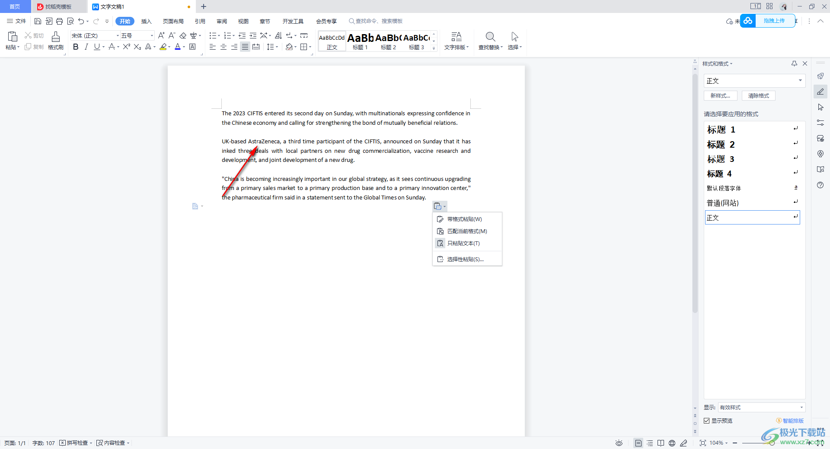Click the Save document icon
This screenshot has height=449, width=830.
coord(38,21)
